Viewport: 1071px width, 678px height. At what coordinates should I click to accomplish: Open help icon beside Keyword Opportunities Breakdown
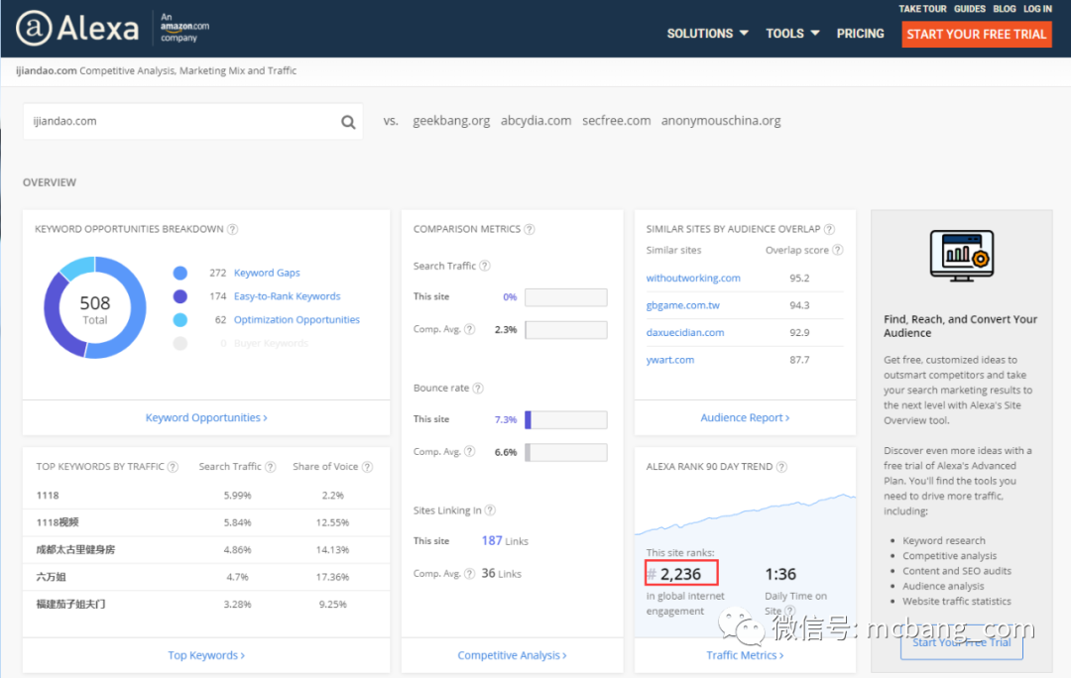(x=232, y=228)
